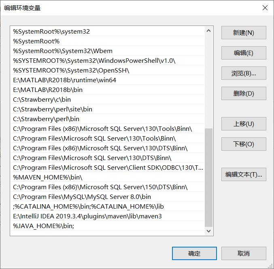Select the MySQL Server 8.0\bin entry

[107, 196]
